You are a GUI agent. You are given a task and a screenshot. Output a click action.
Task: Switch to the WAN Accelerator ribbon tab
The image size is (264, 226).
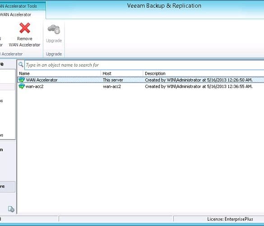coord(15,14)
